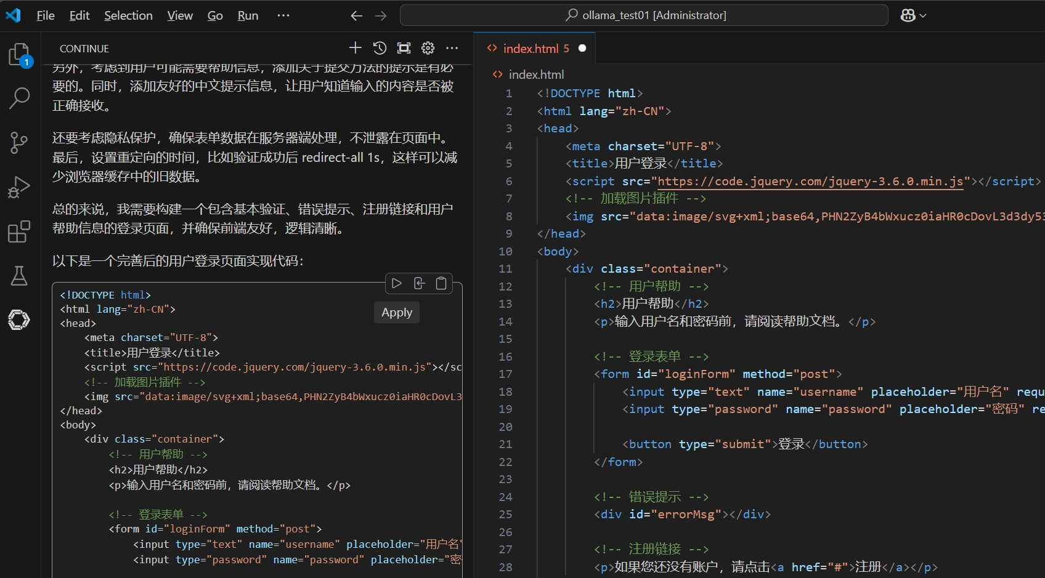Open the Continue extension icon in activity bar
The height and width of the screenshot is (578, 1045).
[x=19, y=319]
